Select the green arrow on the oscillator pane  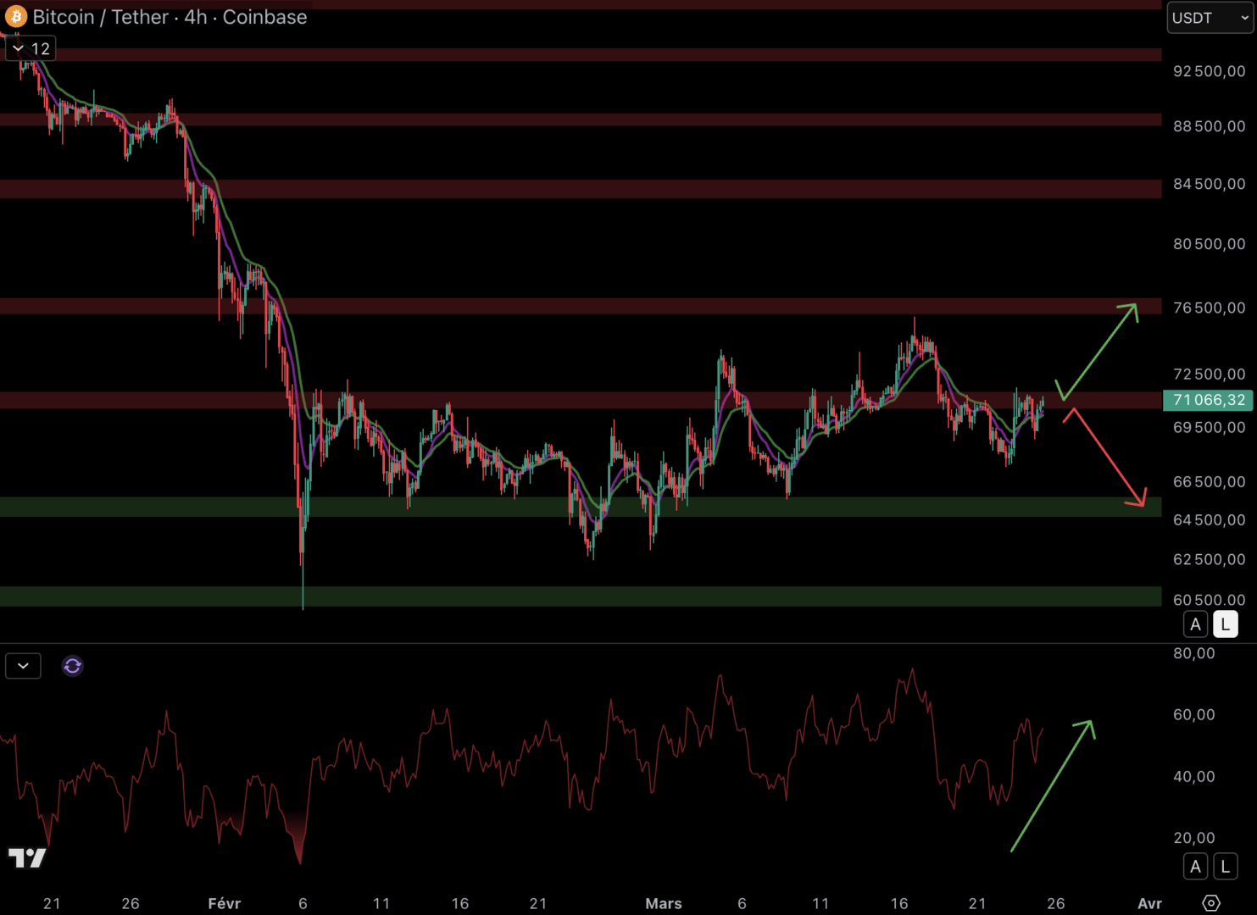[1054, 785]
